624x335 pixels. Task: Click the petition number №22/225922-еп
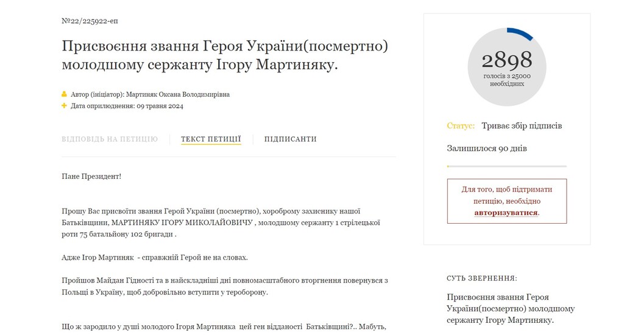point(90,21)
